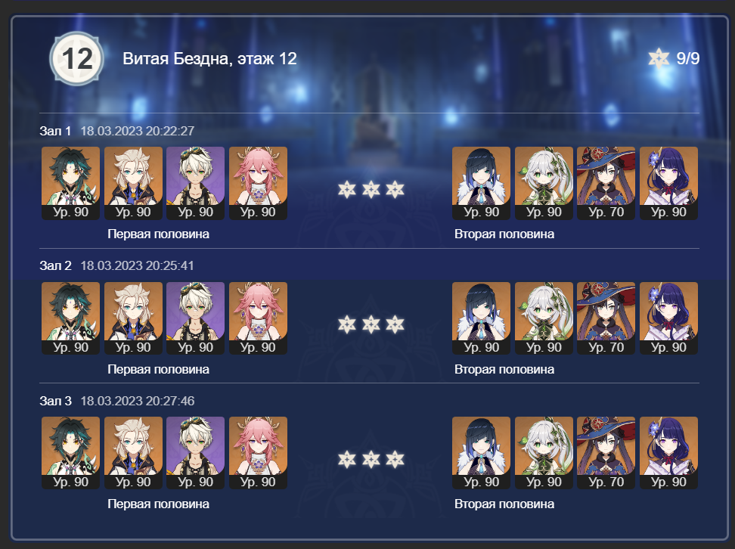The height and width of the screenshot is (549, 735).
Task: Click the middle star of Зал 1 rating
Action: (371, 189)
